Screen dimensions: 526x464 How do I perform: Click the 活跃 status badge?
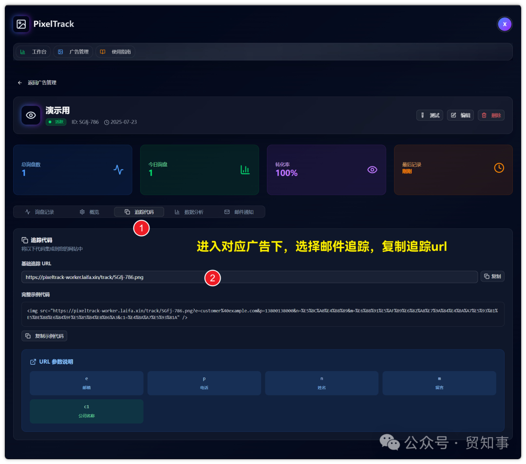pos(56,122)
